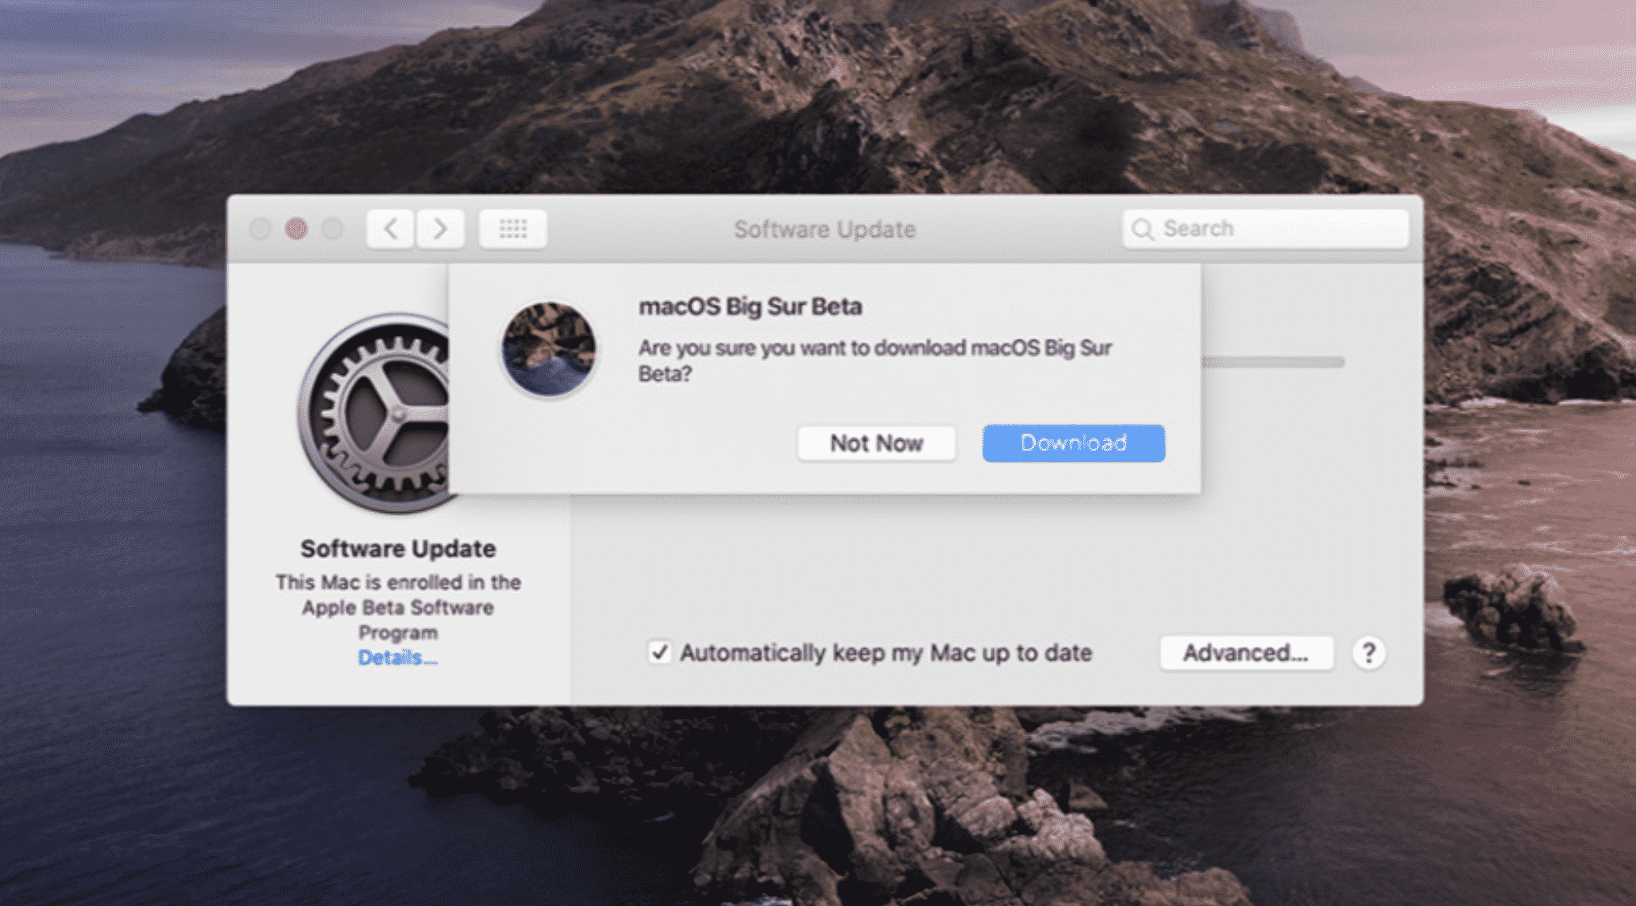Click the download progress bar
Image resolution: width=1636 pixels, height=906 pixels.
click(1273, 363)
